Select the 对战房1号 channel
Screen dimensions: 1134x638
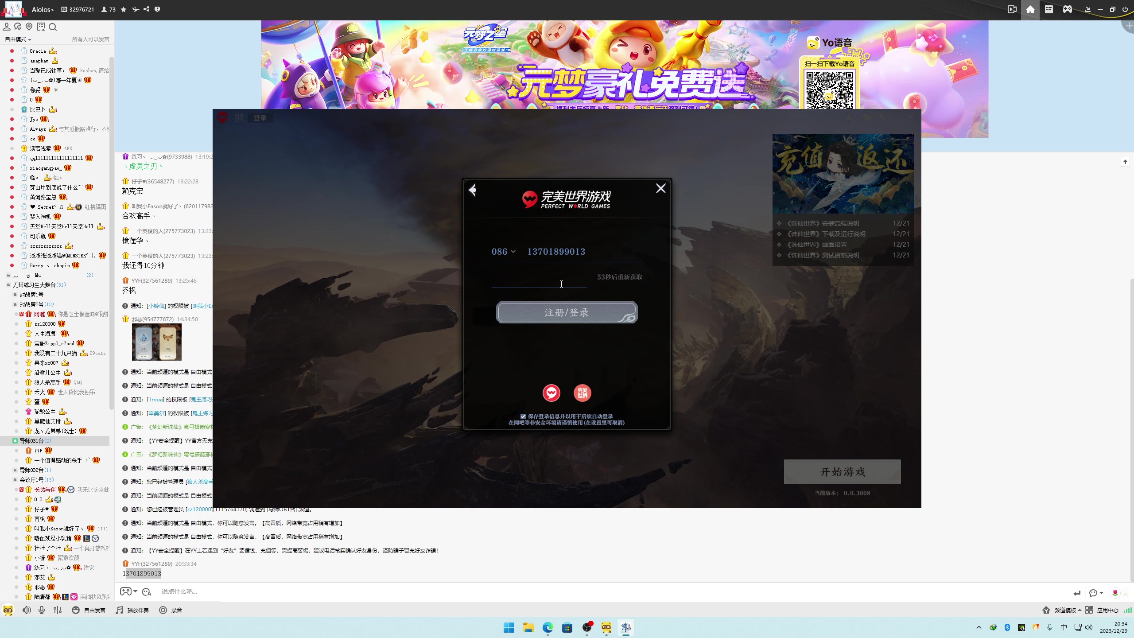pyautogui.click(x=31, y=295)
